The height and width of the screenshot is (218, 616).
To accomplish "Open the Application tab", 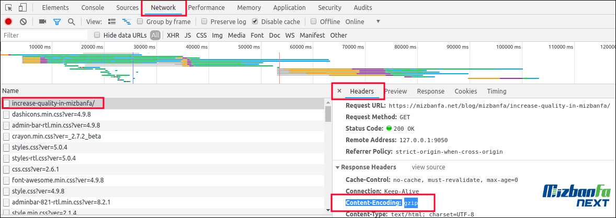I will click(x=290, y=7).
